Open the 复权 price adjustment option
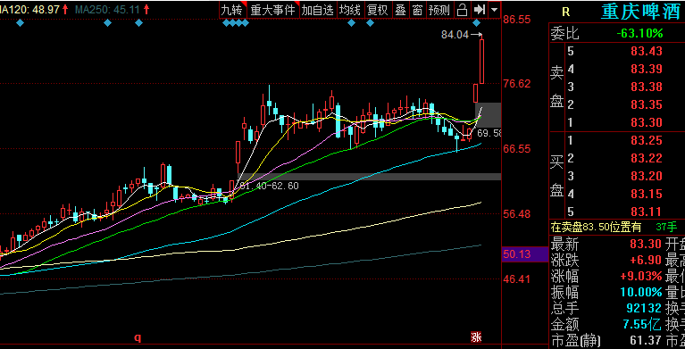The height and width of the screenshot is (349, 685). click(x=378, y=10)
